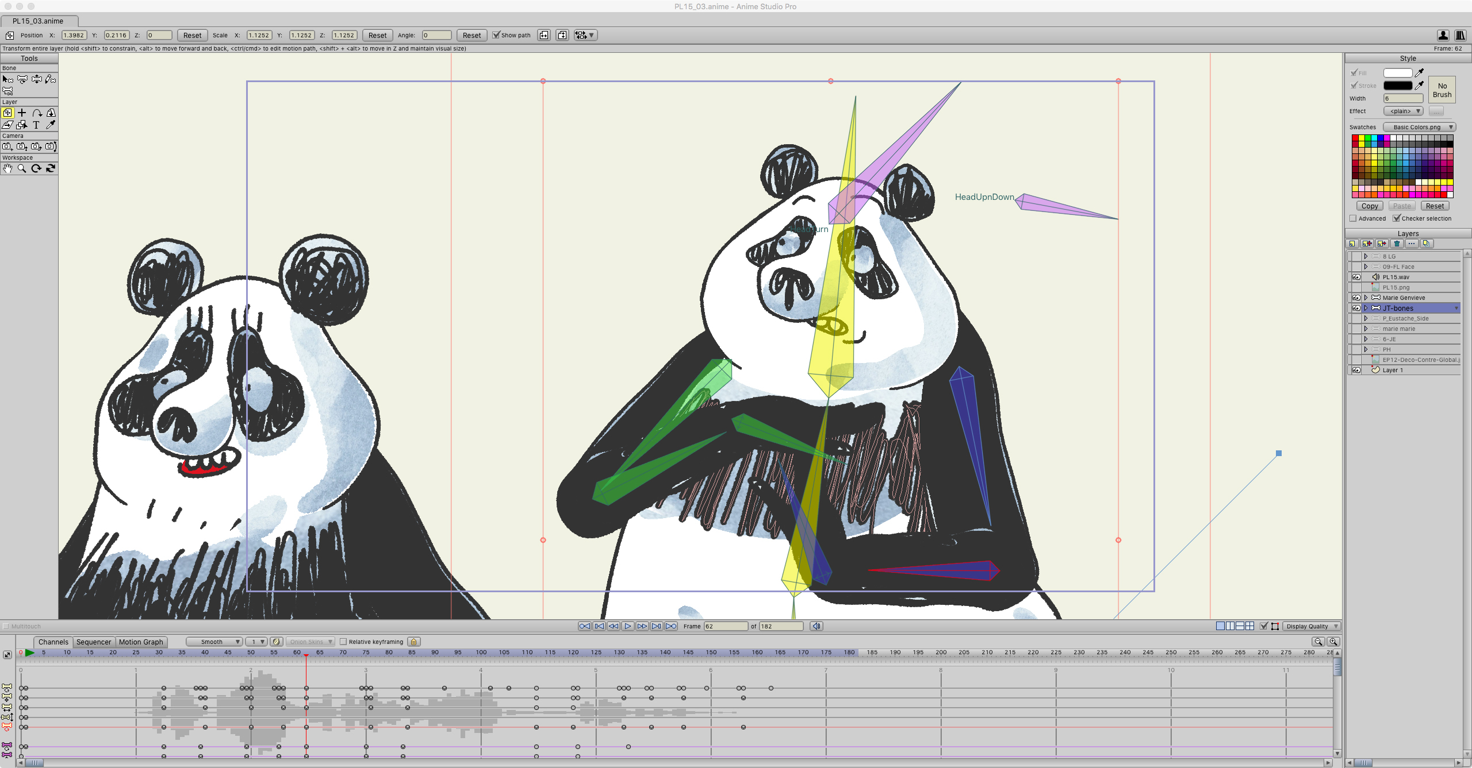Open the Swatches Basic Colors.png dropdown
This screenshot has width=1472, height=768.
1419,127
